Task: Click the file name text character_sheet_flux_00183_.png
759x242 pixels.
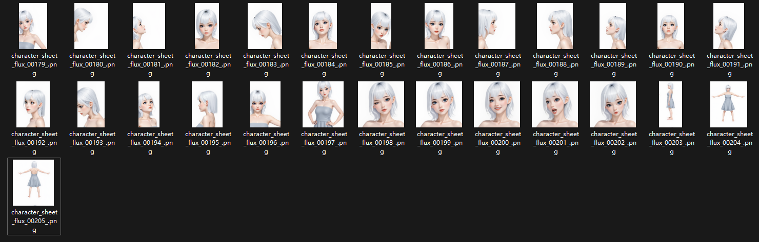Action: click(x=266, y=64)
